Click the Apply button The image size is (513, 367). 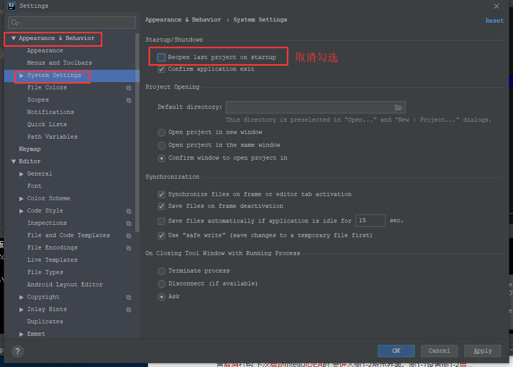[483, 351]
